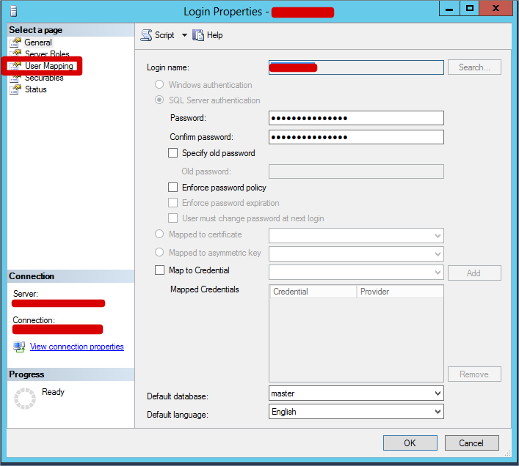
Task: Open the User Mapping page
Action: click(x=48, y=66)
